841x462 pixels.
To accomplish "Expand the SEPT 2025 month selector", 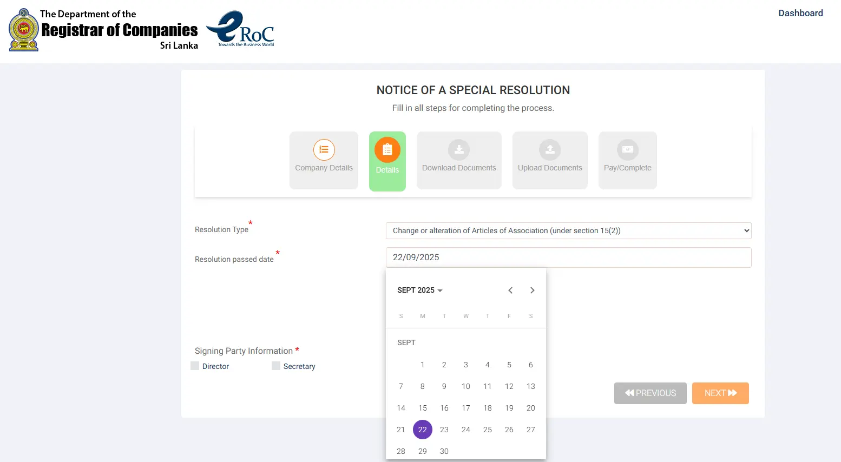I will (x=419, y=290).
